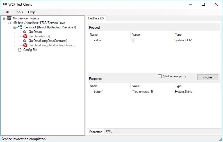The image size is (223, 142).
Task: Click the System.String type cell
Action: tap(183, 92)
